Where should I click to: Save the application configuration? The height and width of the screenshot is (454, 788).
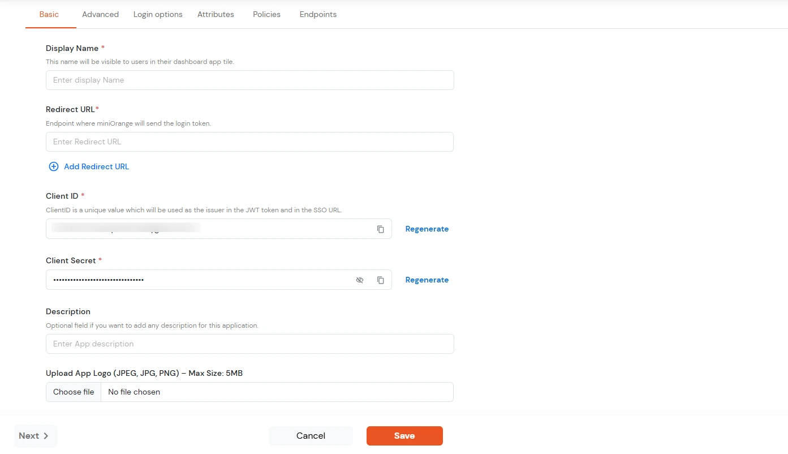pyautogui.click(x=404, y=435)
